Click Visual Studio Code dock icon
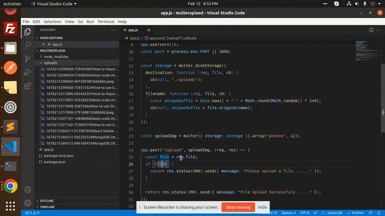This screenshot has width=385, height=216. coord(10,146)
